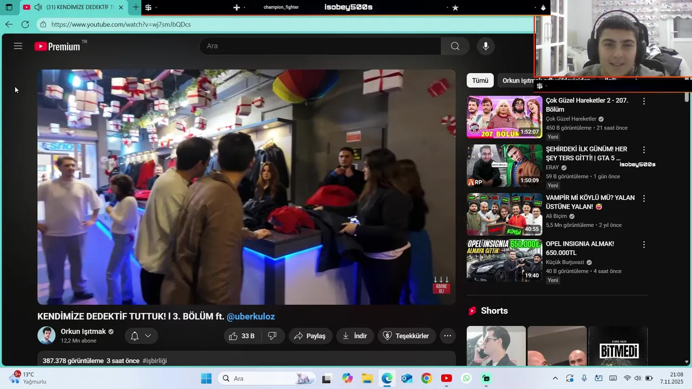Open File Explorer from taskbar
The image size is (692, 389).
(367, 378)
